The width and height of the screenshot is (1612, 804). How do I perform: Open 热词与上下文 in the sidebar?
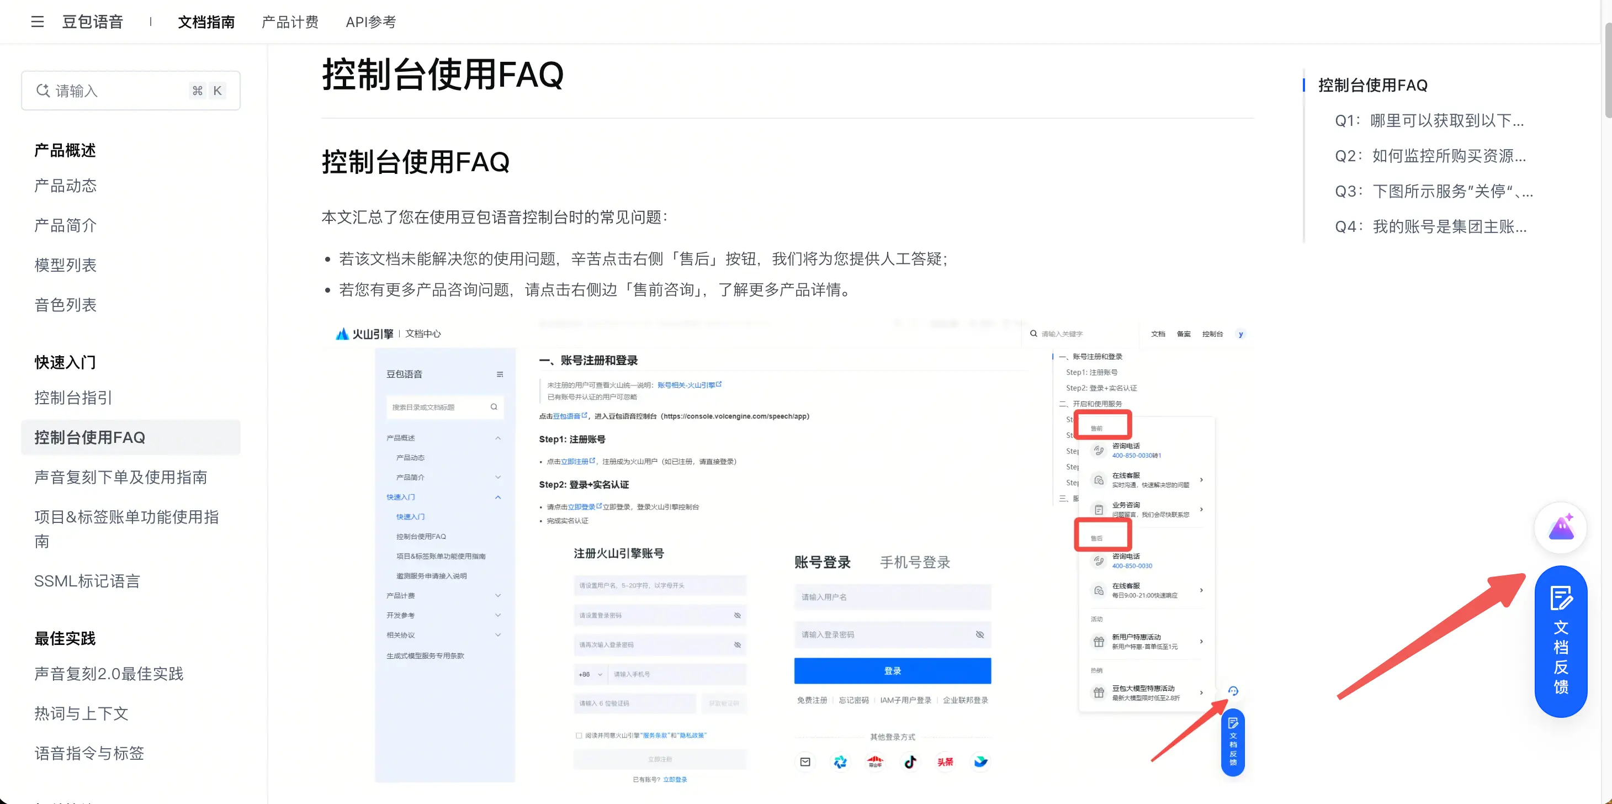click(81, 713)
